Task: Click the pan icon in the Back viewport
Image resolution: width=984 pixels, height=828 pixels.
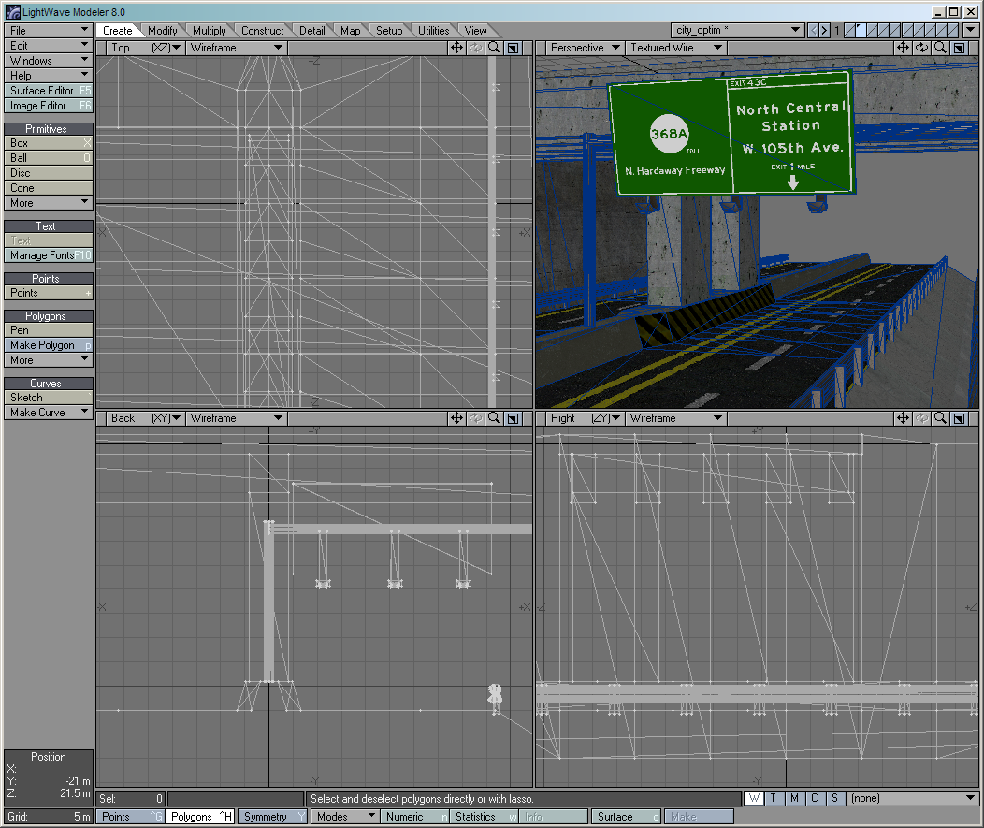Action: (456, 418)
